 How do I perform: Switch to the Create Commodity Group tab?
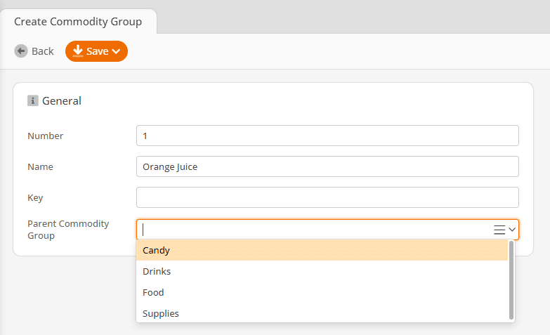[x=78, y=21]
